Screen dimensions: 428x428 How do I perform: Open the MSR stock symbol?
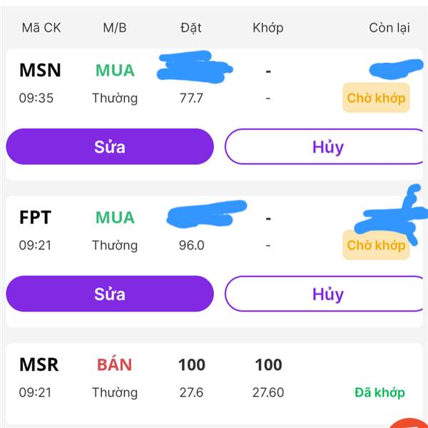[39, 365]
